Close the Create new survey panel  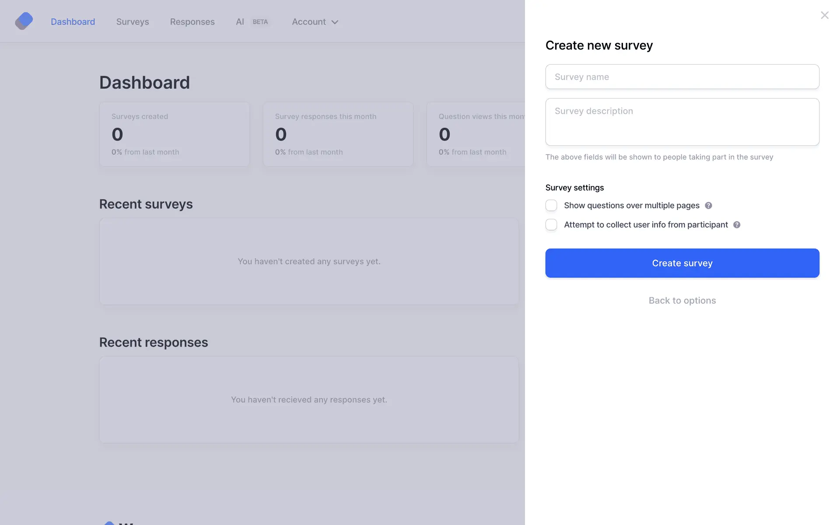(824, 15)
